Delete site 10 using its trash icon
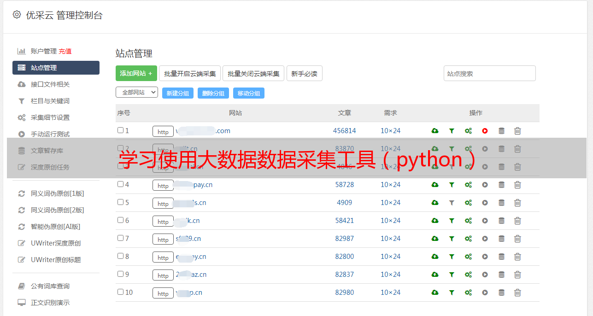 (517, 293)
